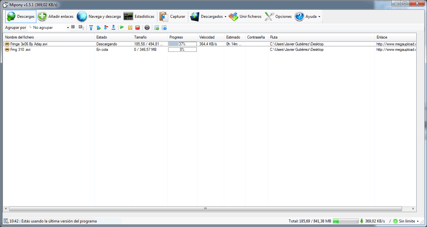Click the '0h 14m' estimated time cell
427x227 pixels.
click(234, 44)
